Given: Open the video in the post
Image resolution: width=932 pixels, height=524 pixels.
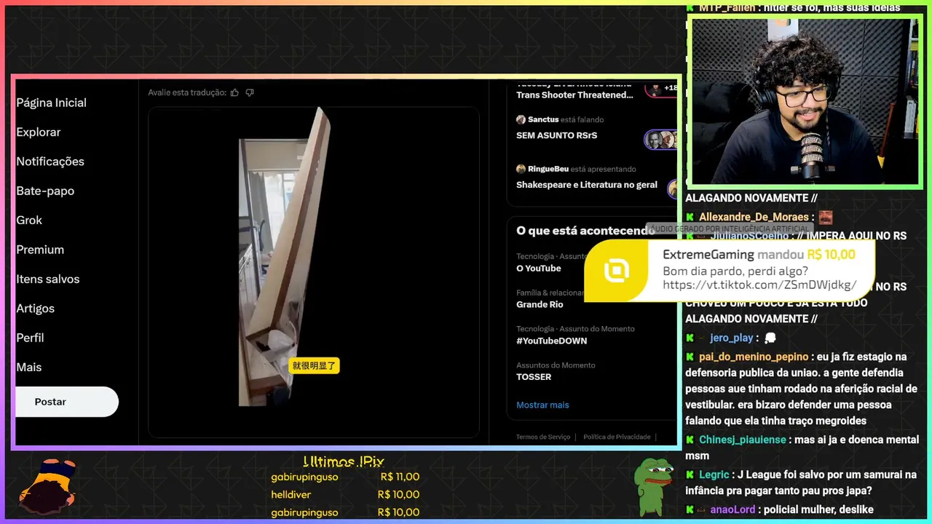Looking at the screenshot, I should 314,272.
